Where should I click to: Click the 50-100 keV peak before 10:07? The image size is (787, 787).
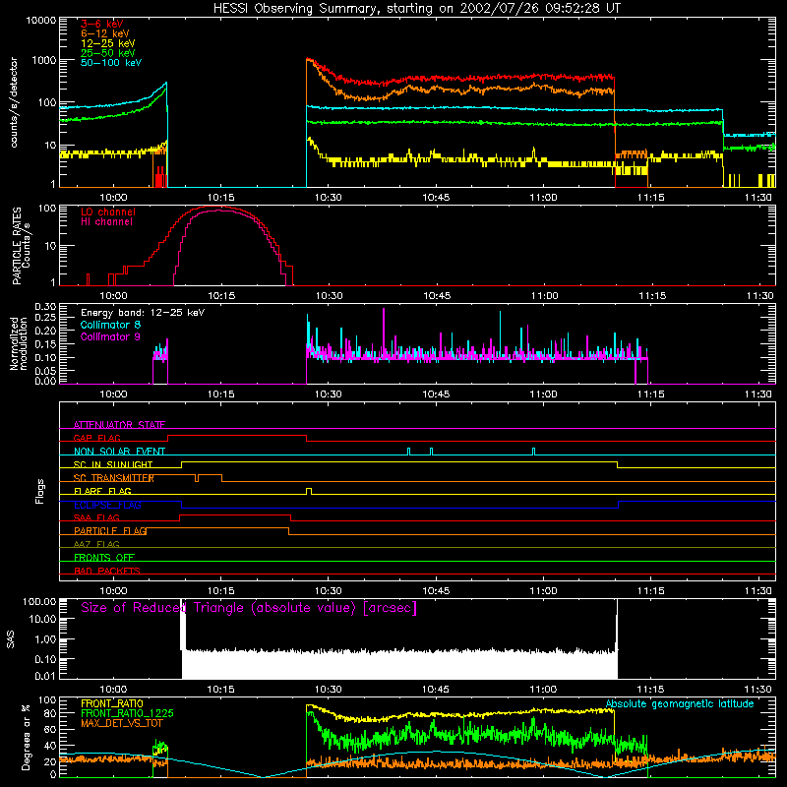pos(166,84)
